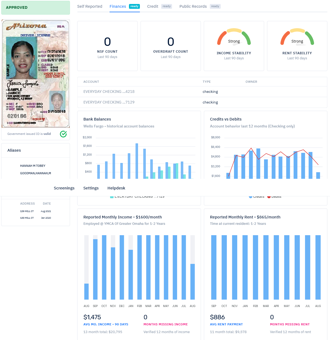Click the Rent Stability gauge

click(x=297, y=37)
